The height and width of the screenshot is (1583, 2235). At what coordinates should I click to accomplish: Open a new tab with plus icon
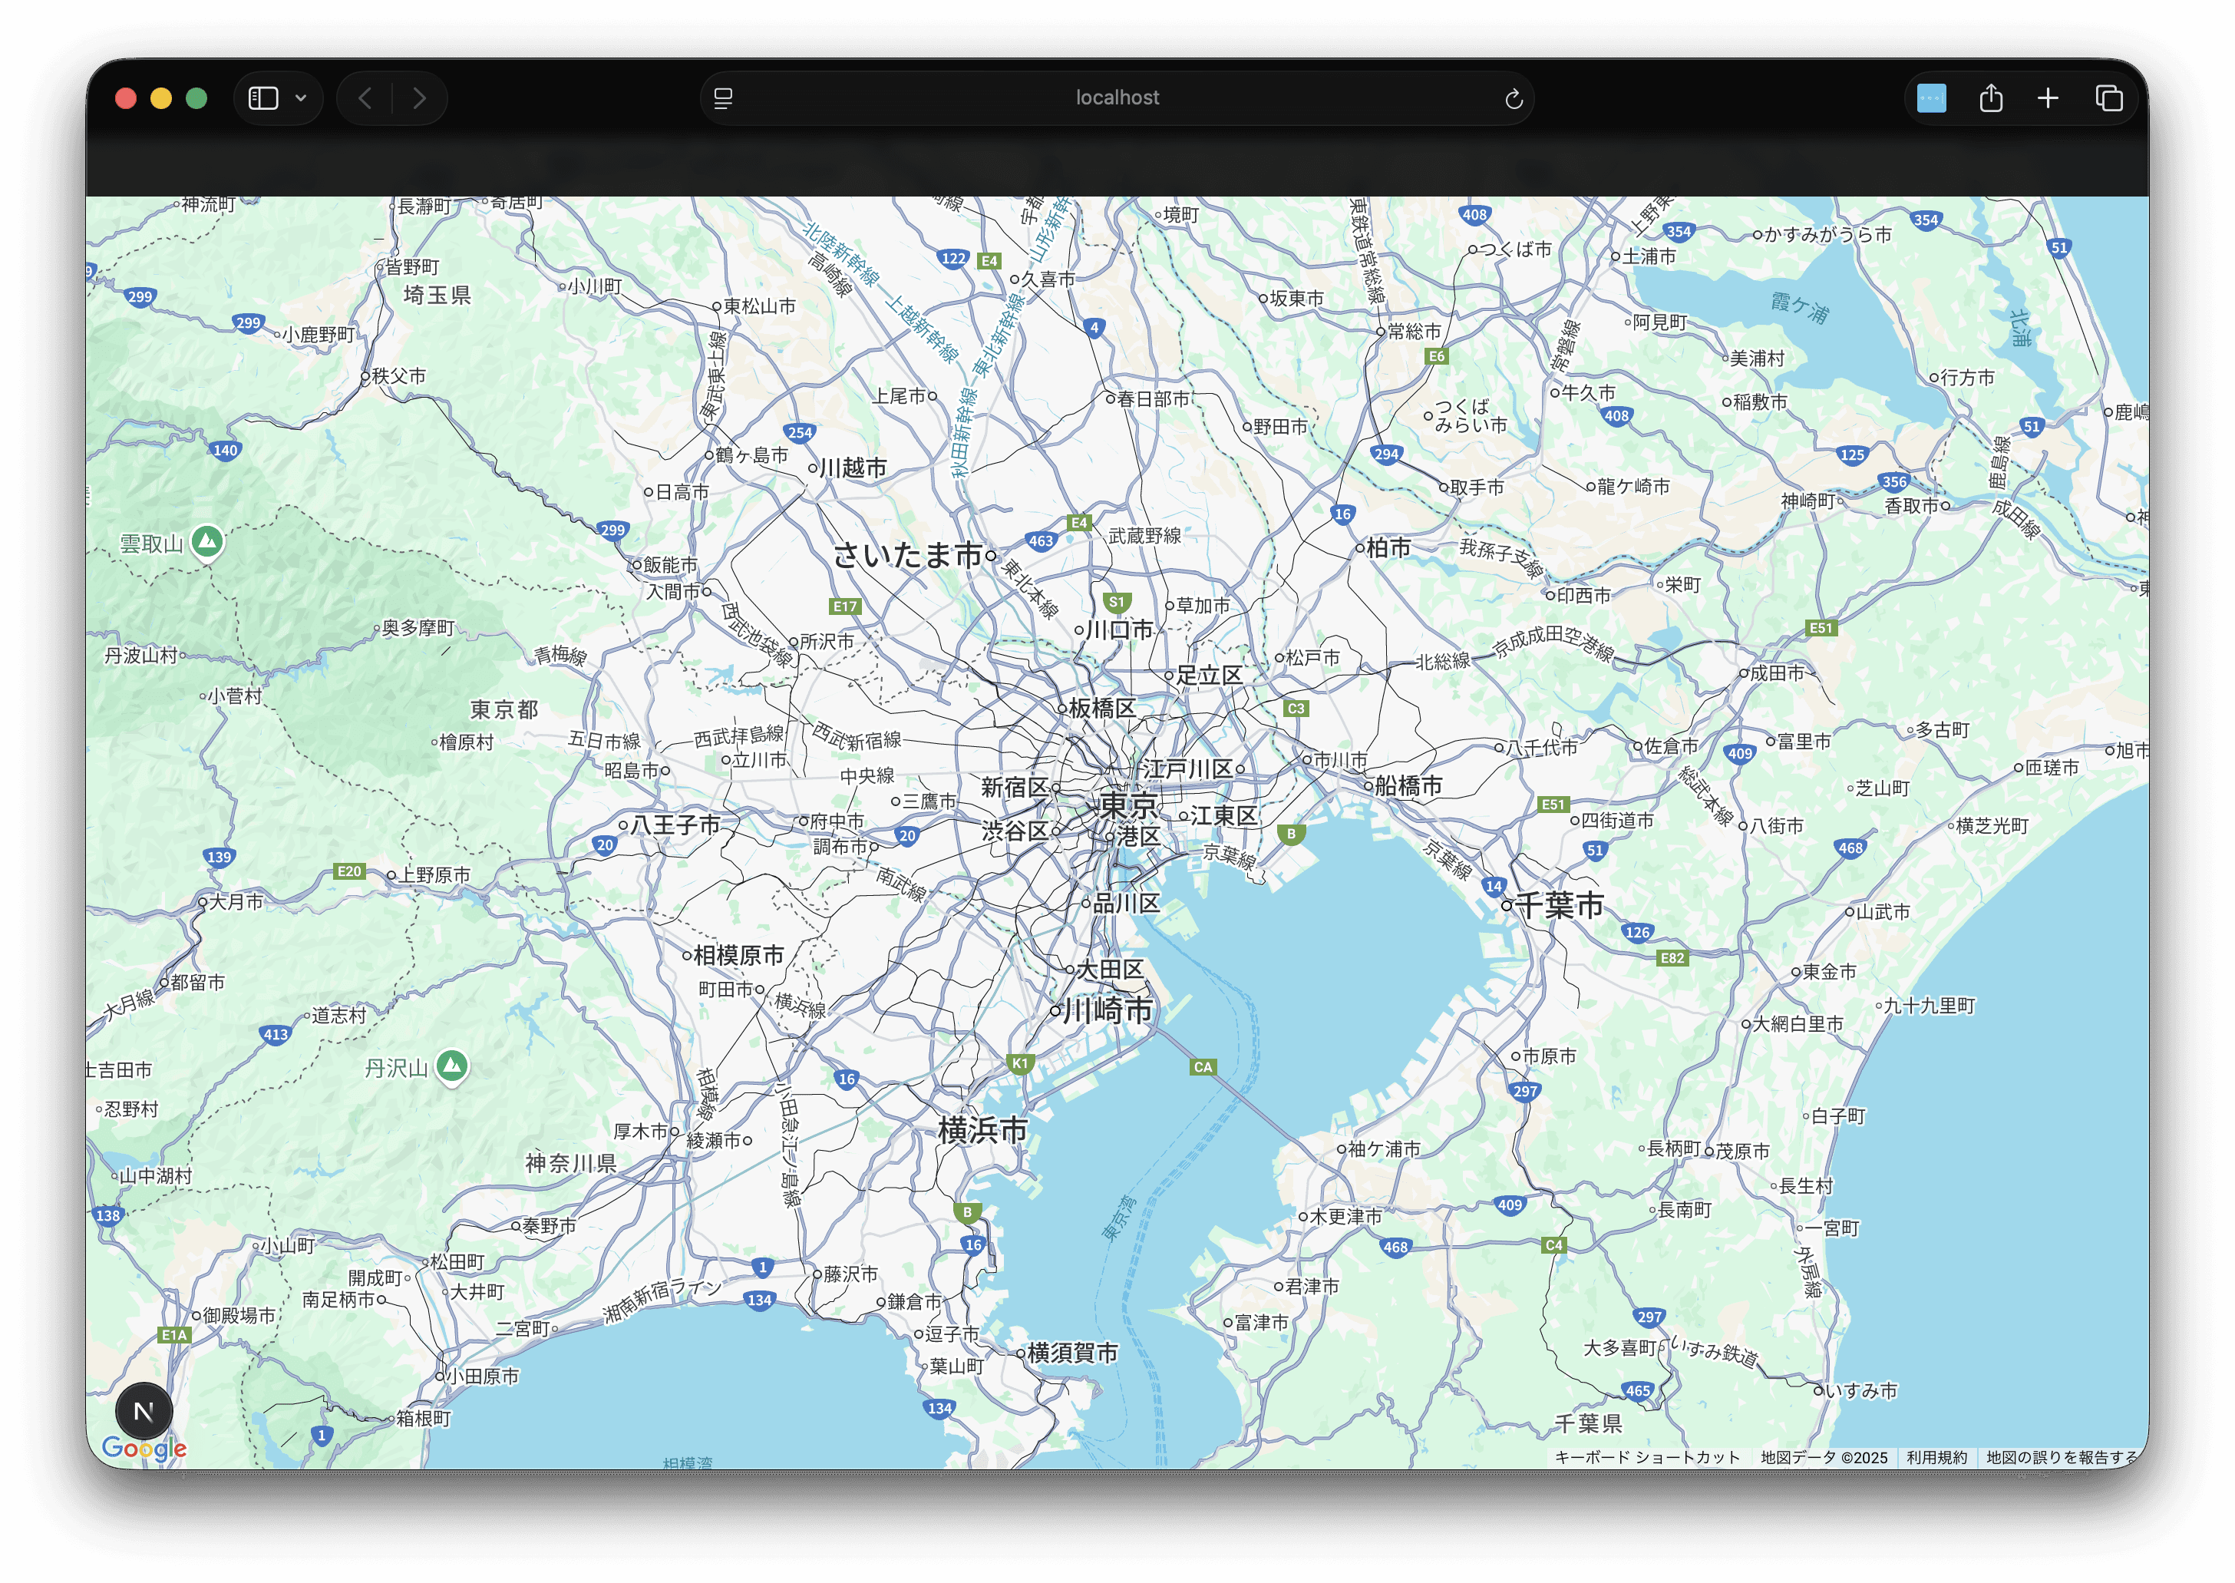2048,98
